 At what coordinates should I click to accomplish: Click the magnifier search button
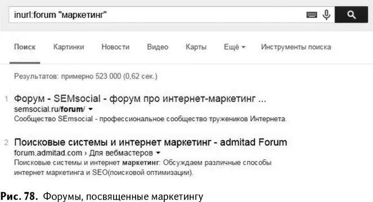[351, 15]
